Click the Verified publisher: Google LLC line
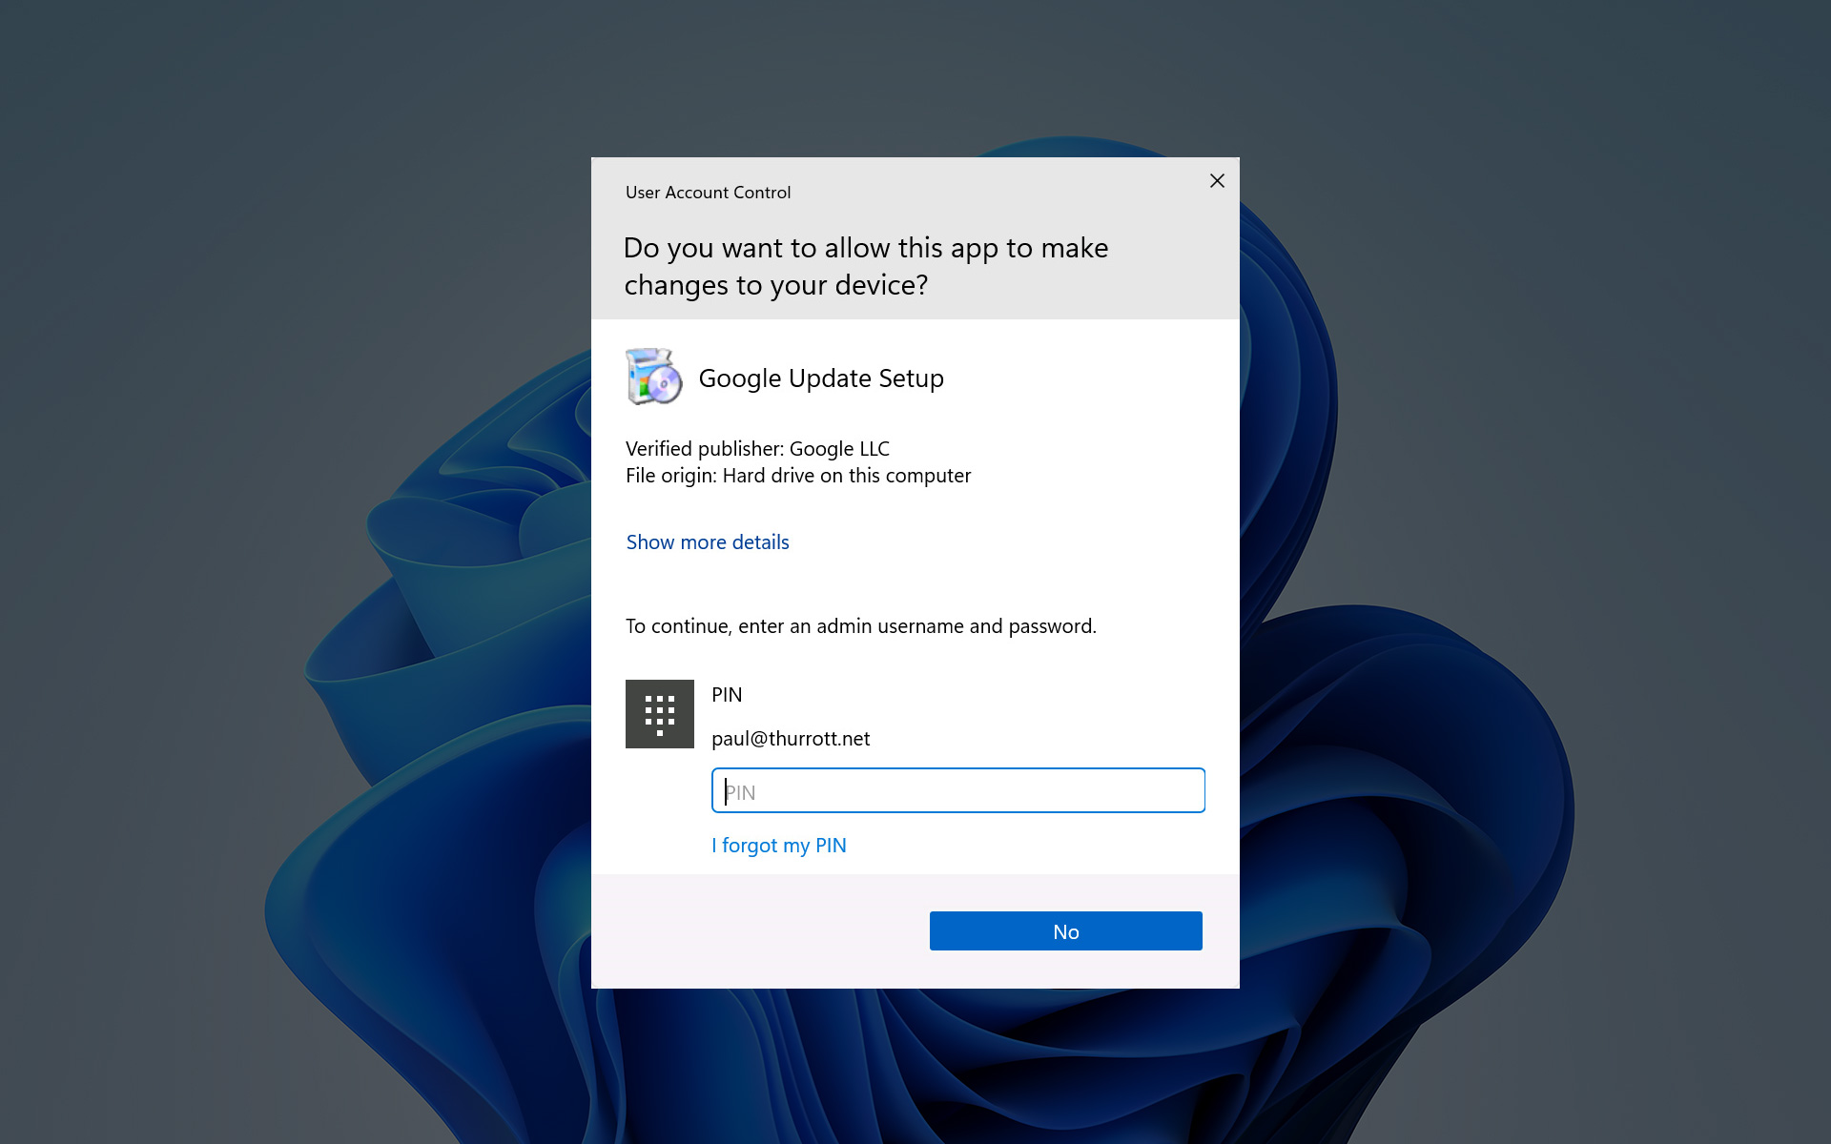 [757, 449]
